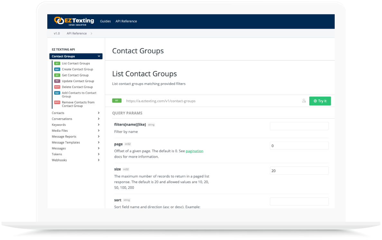
Task: Expand the Media Files section
Action: point(99,130)
